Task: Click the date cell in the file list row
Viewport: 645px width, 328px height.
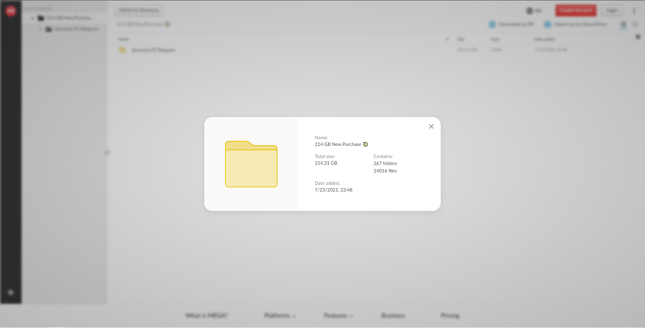Action: point(551,50)
